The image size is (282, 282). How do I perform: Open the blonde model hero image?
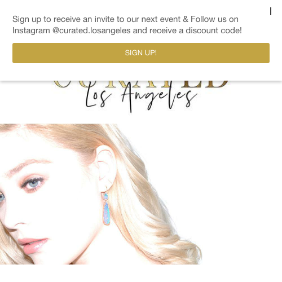(x=101, y=194)
